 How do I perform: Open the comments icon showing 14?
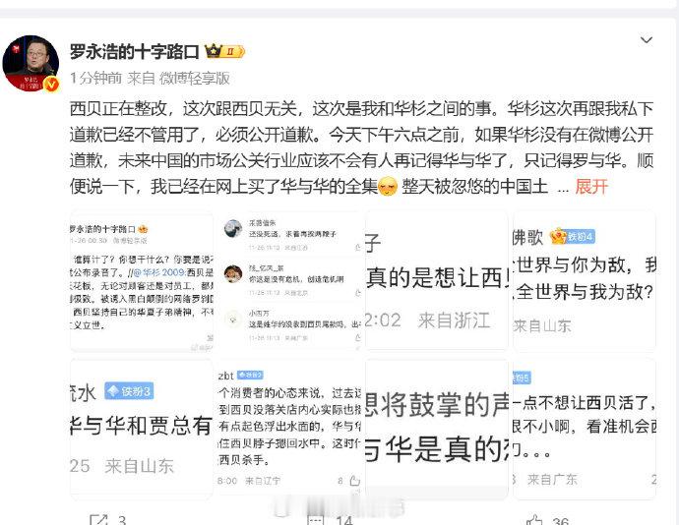point(315,520)
